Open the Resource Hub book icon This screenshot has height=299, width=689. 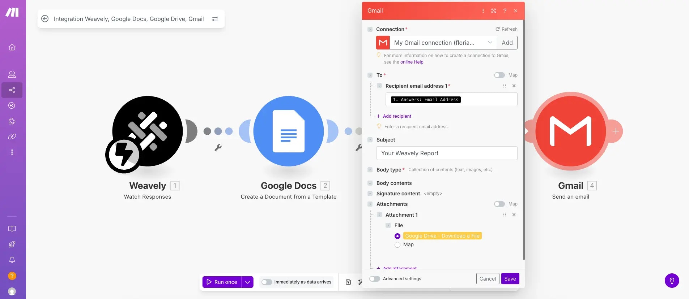[x=12, y=229]
